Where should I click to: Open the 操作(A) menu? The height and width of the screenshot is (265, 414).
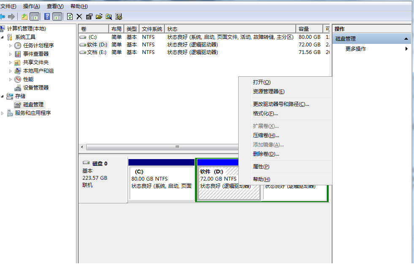click(x=31, y=6)
